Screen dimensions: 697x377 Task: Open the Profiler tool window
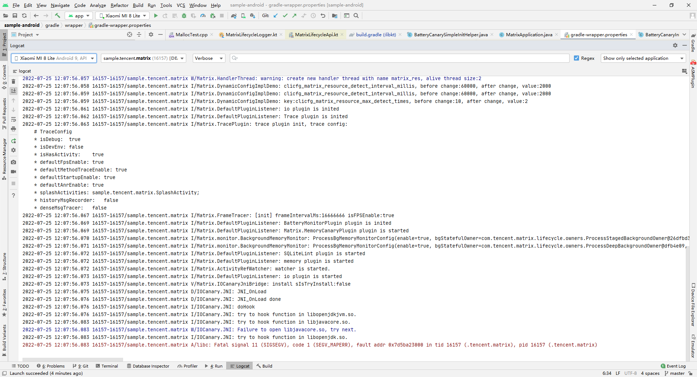[x=187, y=366]
